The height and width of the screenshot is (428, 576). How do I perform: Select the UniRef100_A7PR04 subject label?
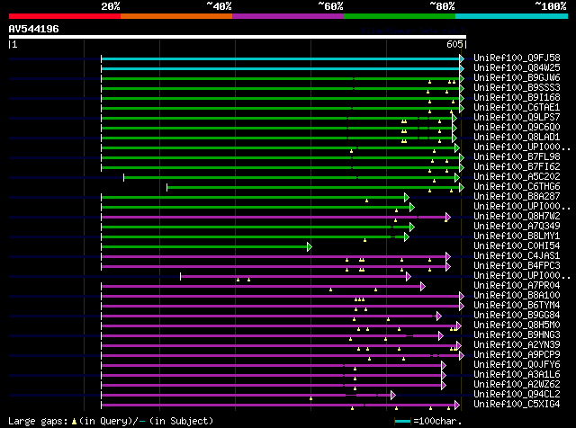click(x=517, y=286)
